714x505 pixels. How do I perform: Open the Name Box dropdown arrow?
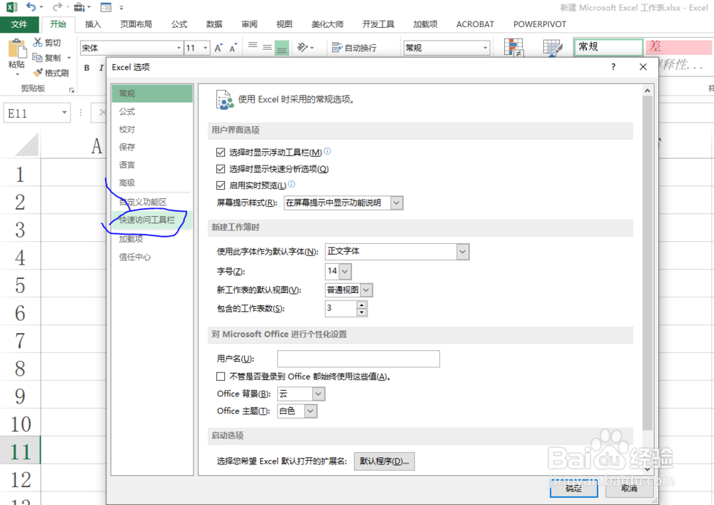tap(65, 113)
